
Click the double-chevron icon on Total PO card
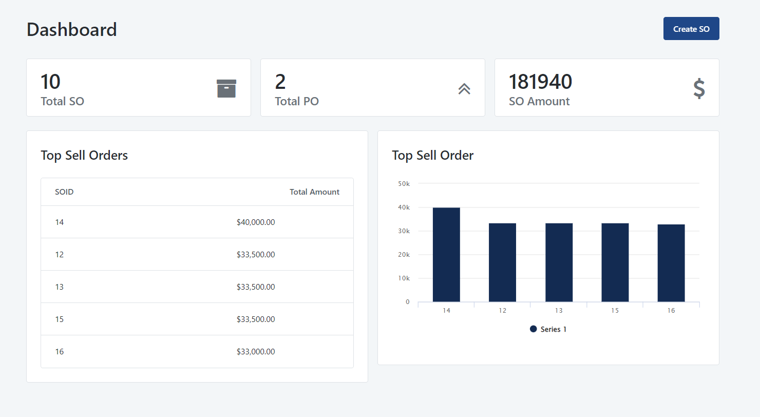coord(464,88)
